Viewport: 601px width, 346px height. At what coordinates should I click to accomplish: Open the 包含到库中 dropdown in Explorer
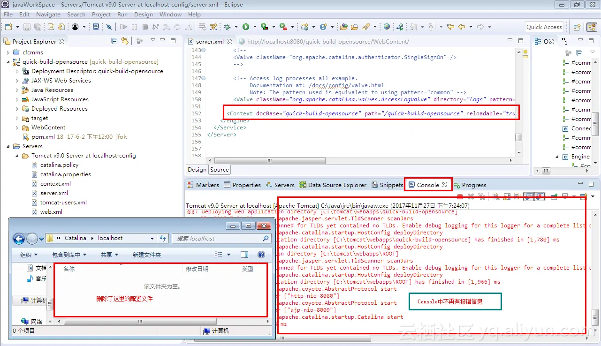click(x=69, y=255)
